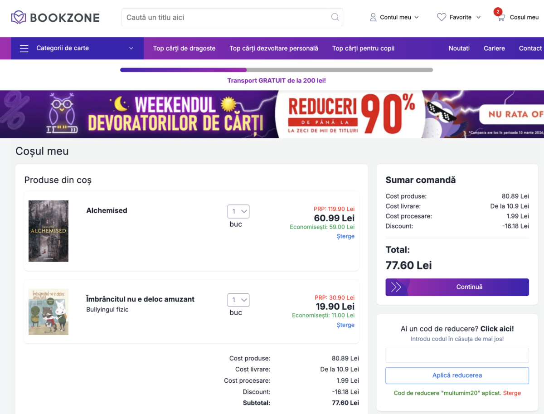
Task: Open the Alchemised quantity dropdown
Action: point(238,211)
